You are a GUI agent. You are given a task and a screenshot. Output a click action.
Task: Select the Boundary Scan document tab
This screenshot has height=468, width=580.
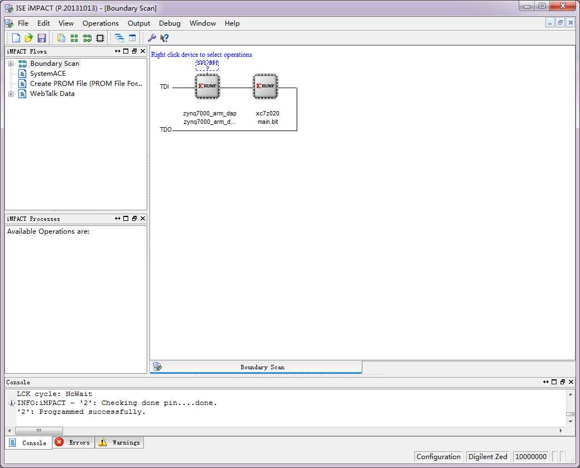(x=256, y=367)
